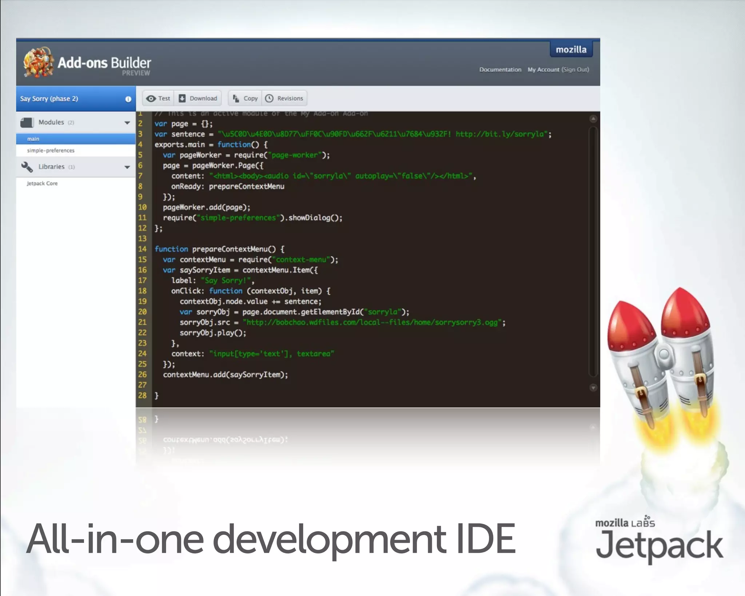Click the Add-ons Builder mascot logo
The image size is (745, 596).
click(39, 62)
